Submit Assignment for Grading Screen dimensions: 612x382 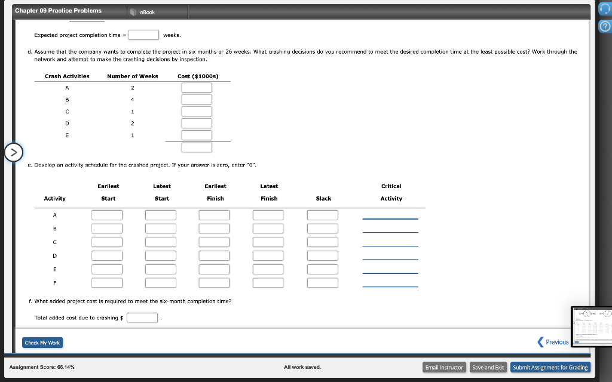[x=550, y=367]
